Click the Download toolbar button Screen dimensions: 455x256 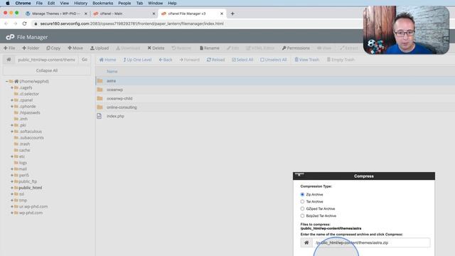[x=128, y=48]
